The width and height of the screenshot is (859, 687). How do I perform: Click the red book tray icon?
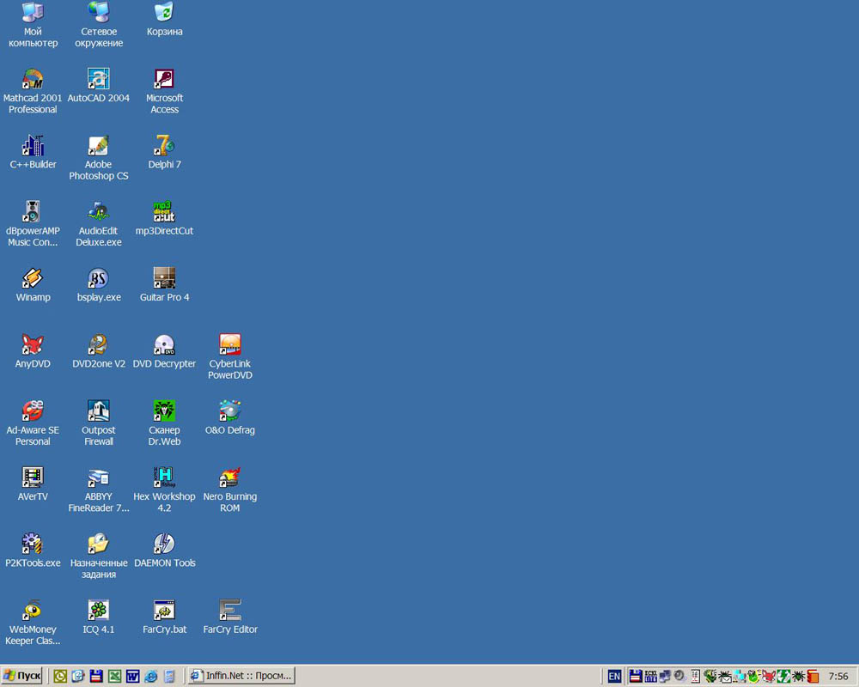coord(813,676)
